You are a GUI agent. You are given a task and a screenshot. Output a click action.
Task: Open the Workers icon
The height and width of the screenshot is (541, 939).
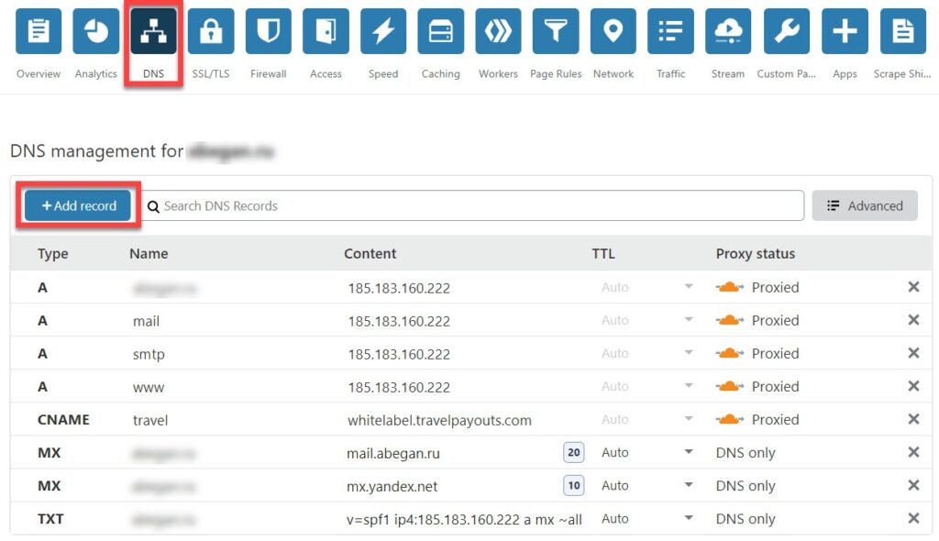tap(498, 32)
